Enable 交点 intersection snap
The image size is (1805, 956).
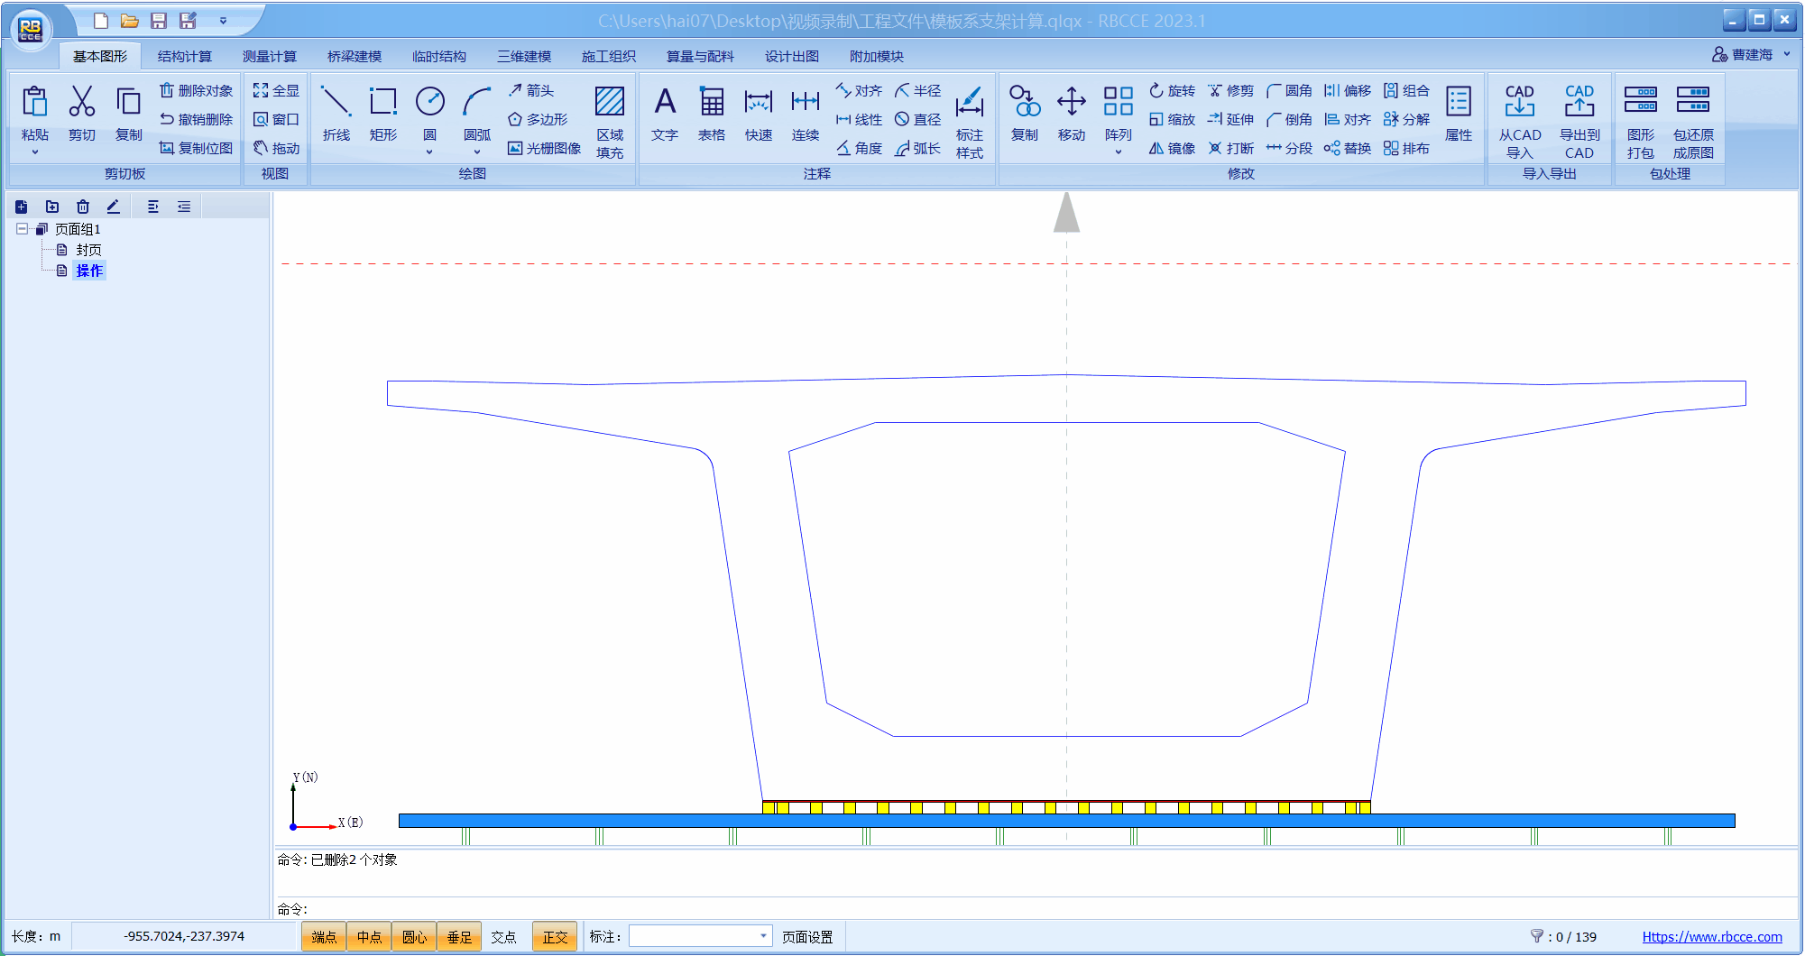click(x=503, y=937)
